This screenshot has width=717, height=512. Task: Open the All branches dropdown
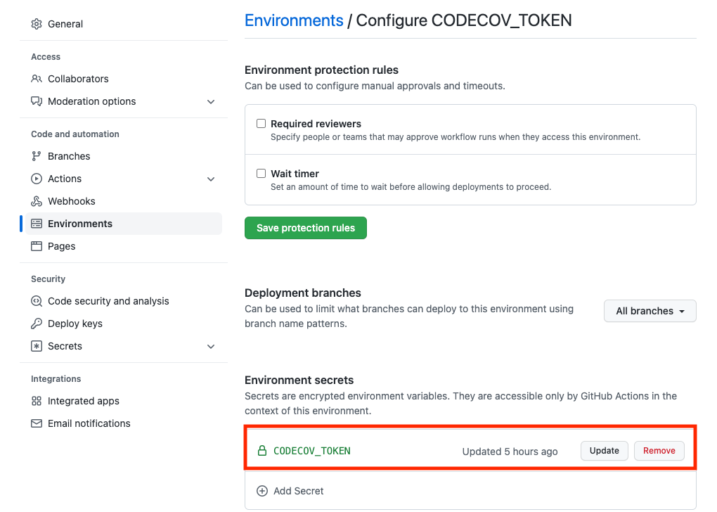(x=650, y=311)
